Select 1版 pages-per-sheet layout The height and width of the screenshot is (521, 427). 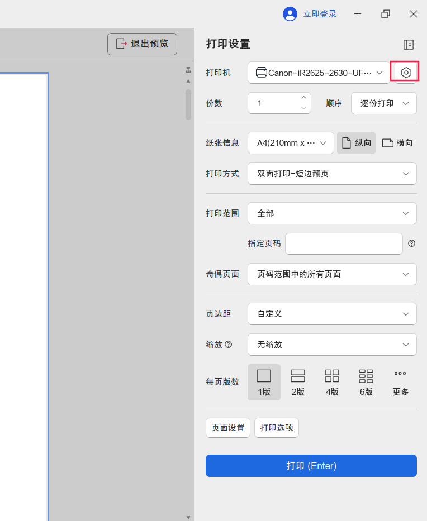click(264, 382)
